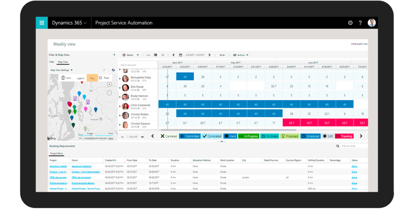Click the On Break status legend
Image resolution: width=414 pixels, height=212 pixels.
pyautogui.click(x=270, y=136)
